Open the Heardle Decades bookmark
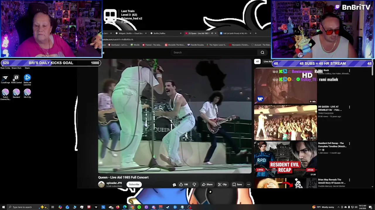375x210 pixels. (195, 45)
